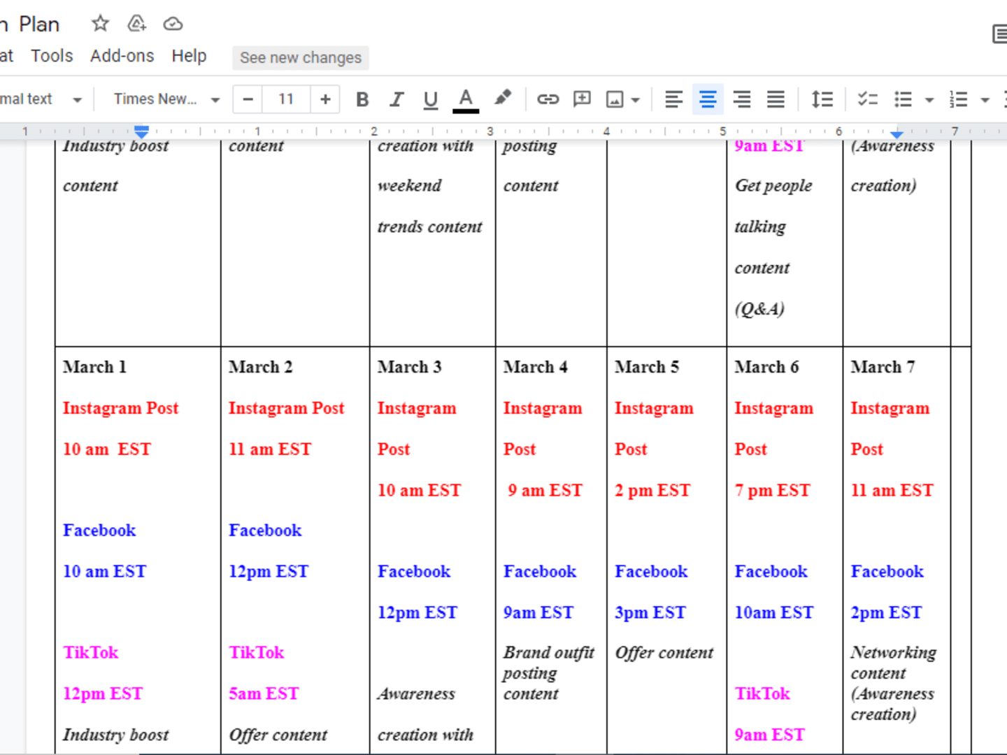Click the document title Plan
The height and width of the screenshot is (755, 1007).
point(39,24)
